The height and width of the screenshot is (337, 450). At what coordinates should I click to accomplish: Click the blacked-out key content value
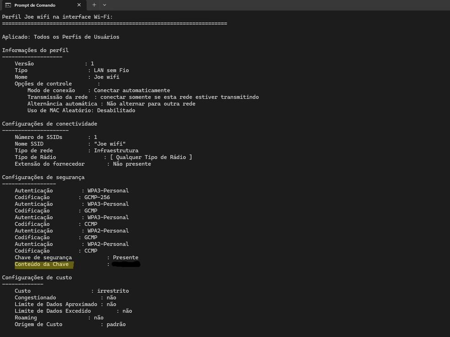[x=126, y=264]
